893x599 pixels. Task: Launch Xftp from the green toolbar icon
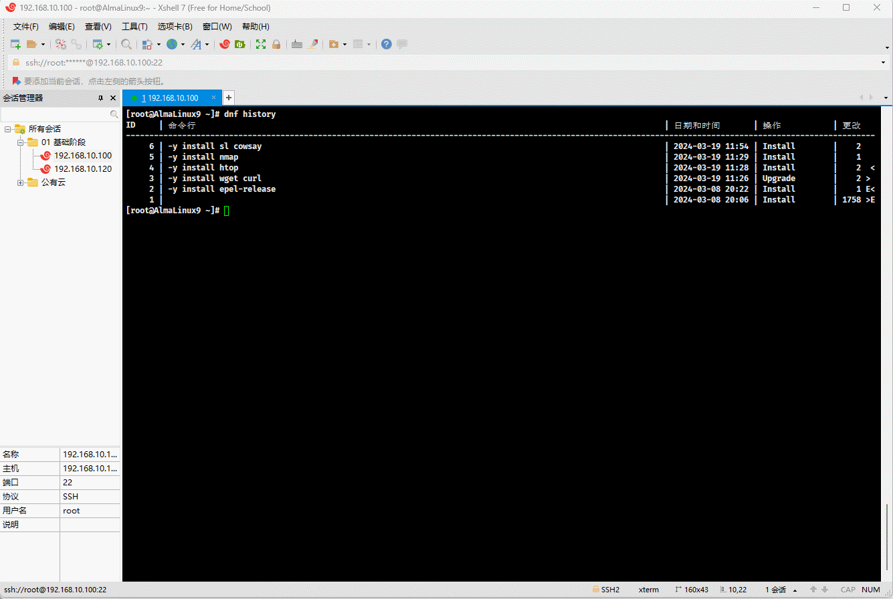tap(239, 44)
